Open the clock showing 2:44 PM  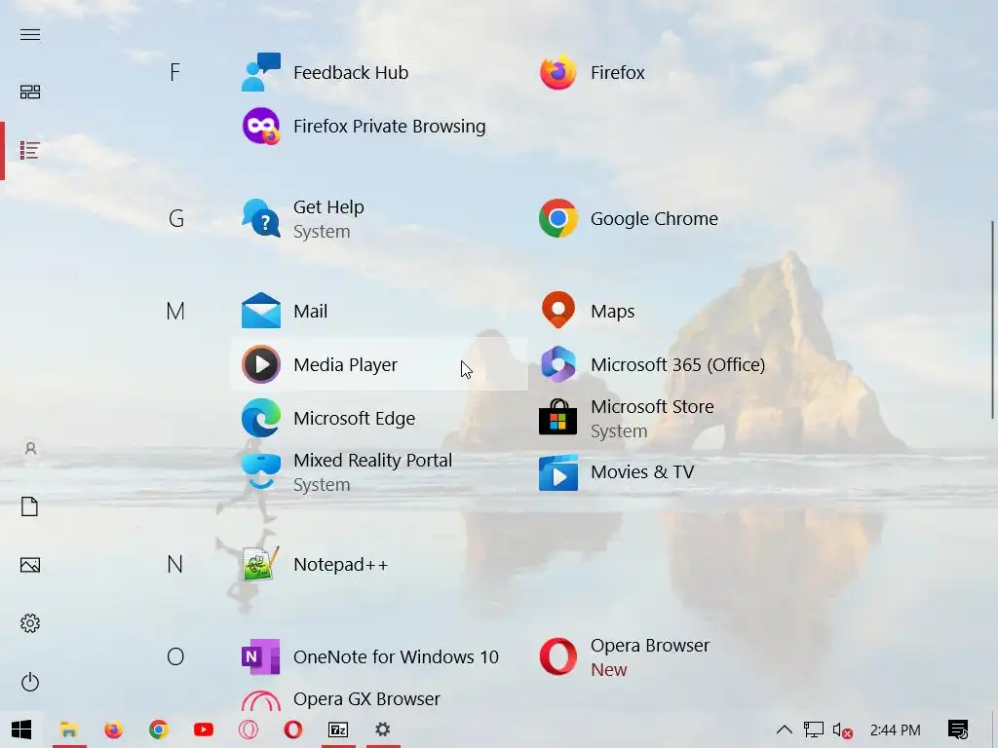coord(895,730)
